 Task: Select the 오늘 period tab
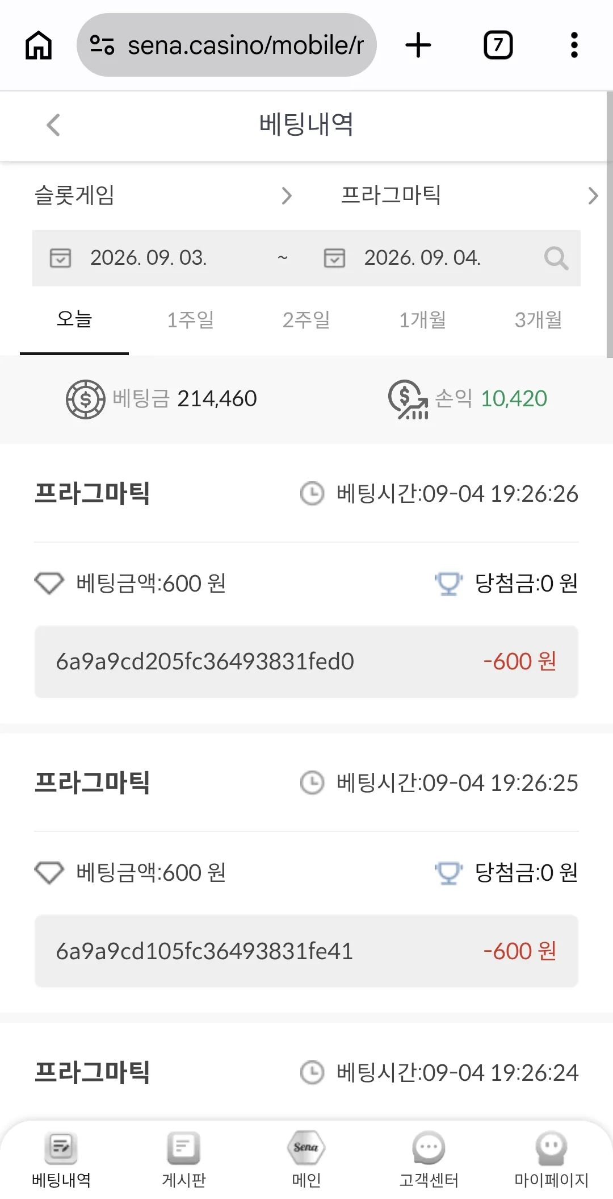(x=74, y=320)
